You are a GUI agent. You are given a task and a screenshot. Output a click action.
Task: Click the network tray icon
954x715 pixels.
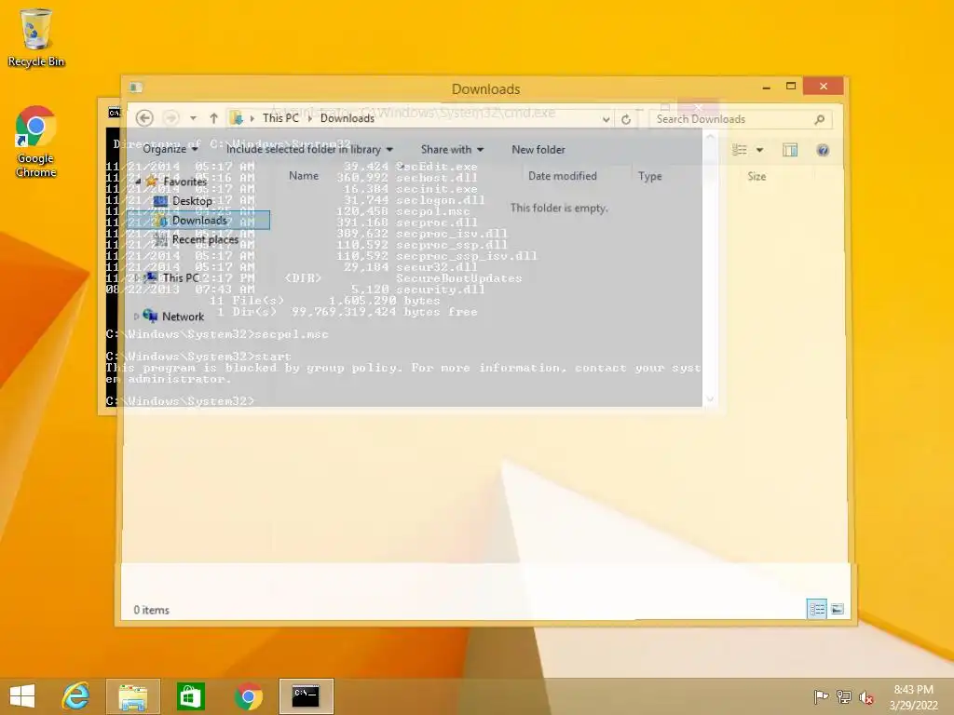tap(844, 696)
